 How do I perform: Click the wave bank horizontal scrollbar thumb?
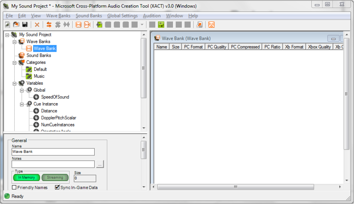(235, 187)
